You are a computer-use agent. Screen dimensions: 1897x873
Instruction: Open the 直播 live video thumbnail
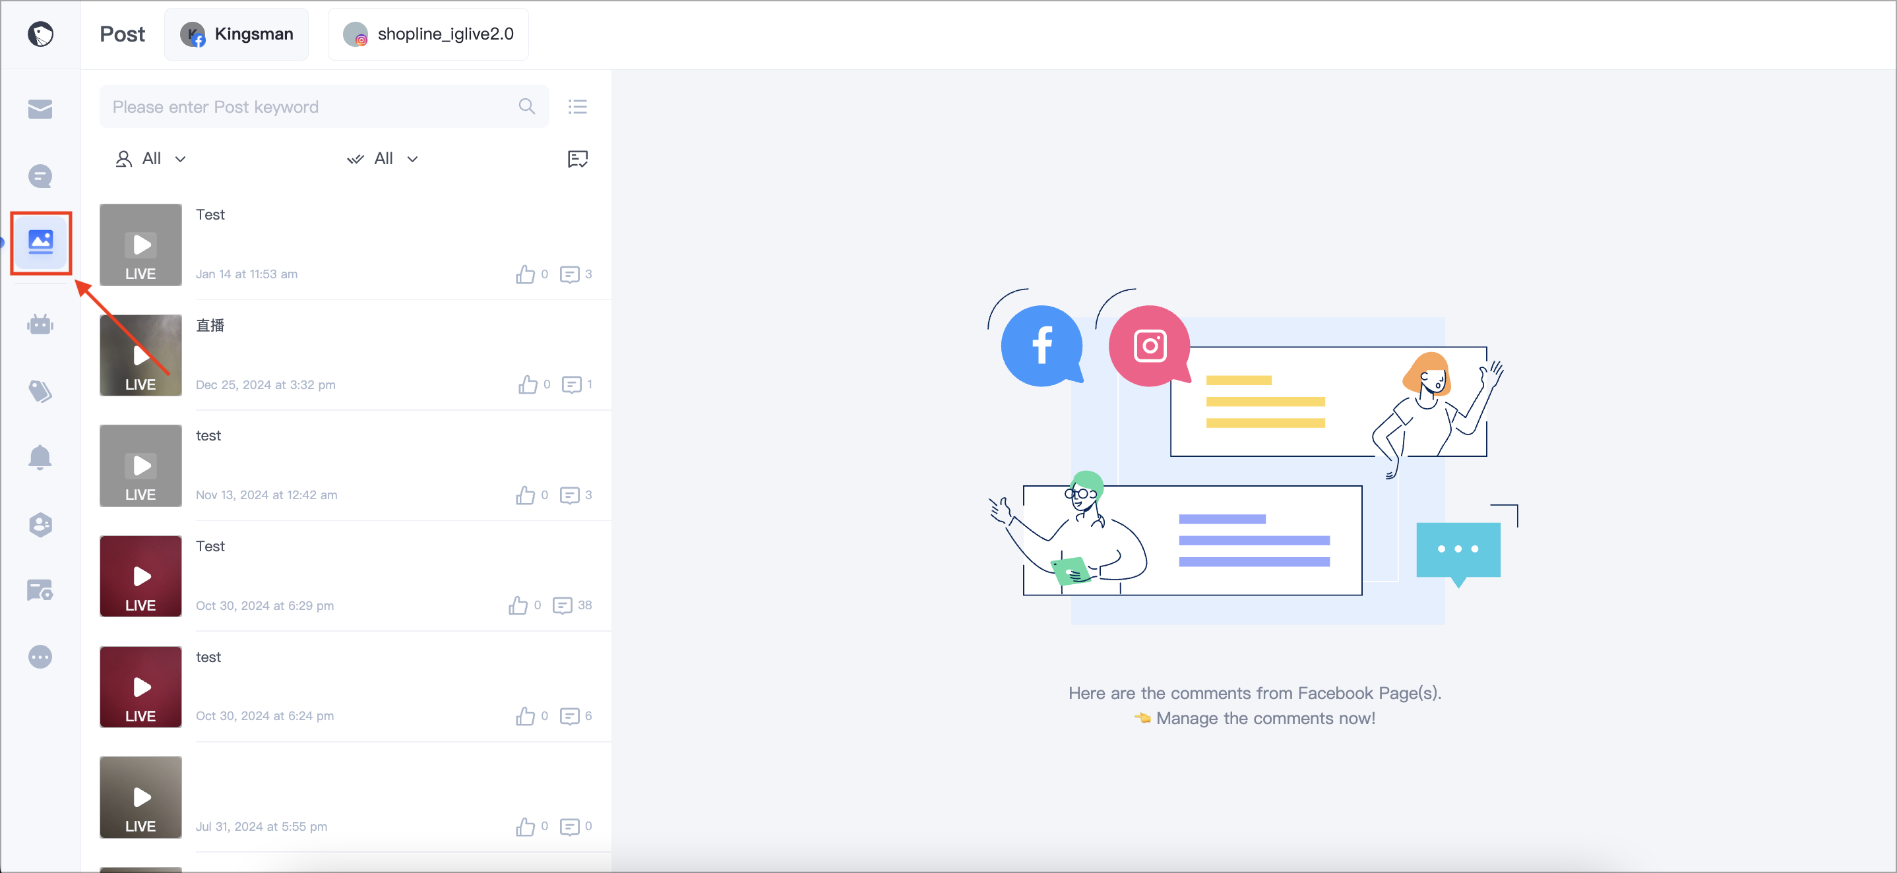pos(140,355)
